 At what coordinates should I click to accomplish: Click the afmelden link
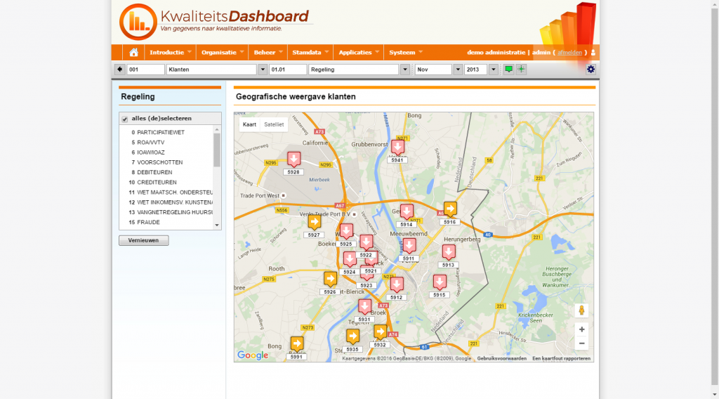pyautogui.click(x=569, y=53)
